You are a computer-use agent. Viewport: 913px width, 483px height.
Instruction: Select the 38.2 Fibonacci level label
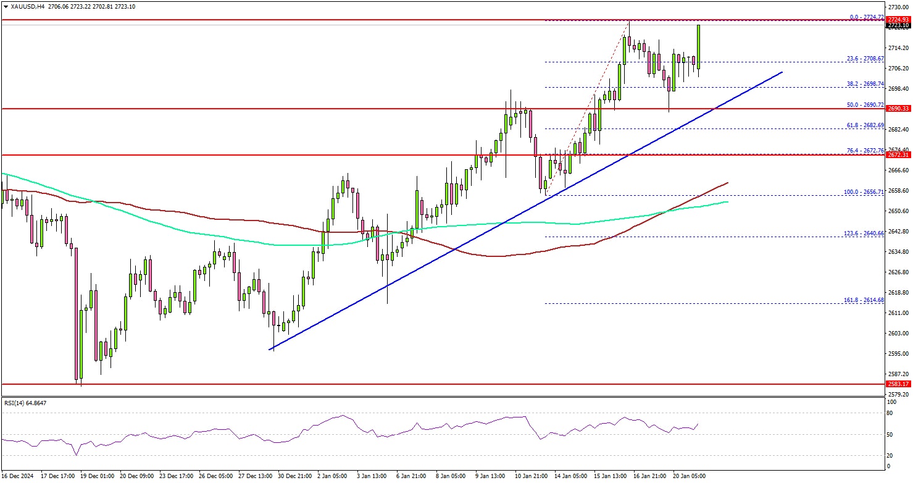[864, 83]
